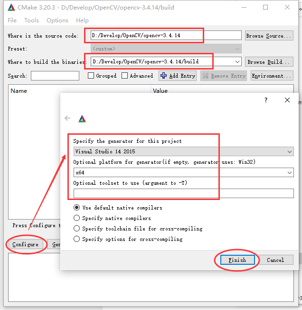
Task: Click the Configure button
Action: click(25, 245)
